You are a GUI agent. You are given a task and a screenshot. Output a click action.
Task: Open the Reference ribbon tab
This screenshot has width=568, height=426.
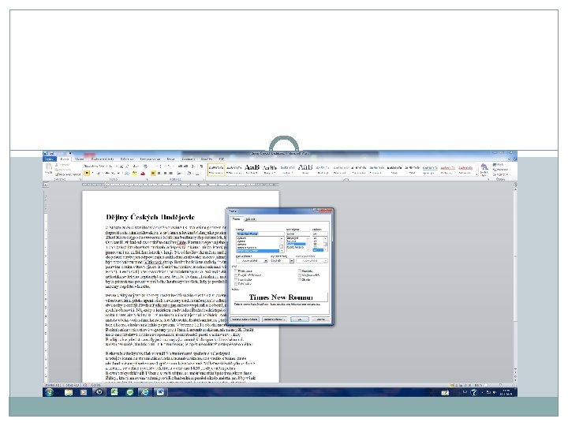point(127,159)
